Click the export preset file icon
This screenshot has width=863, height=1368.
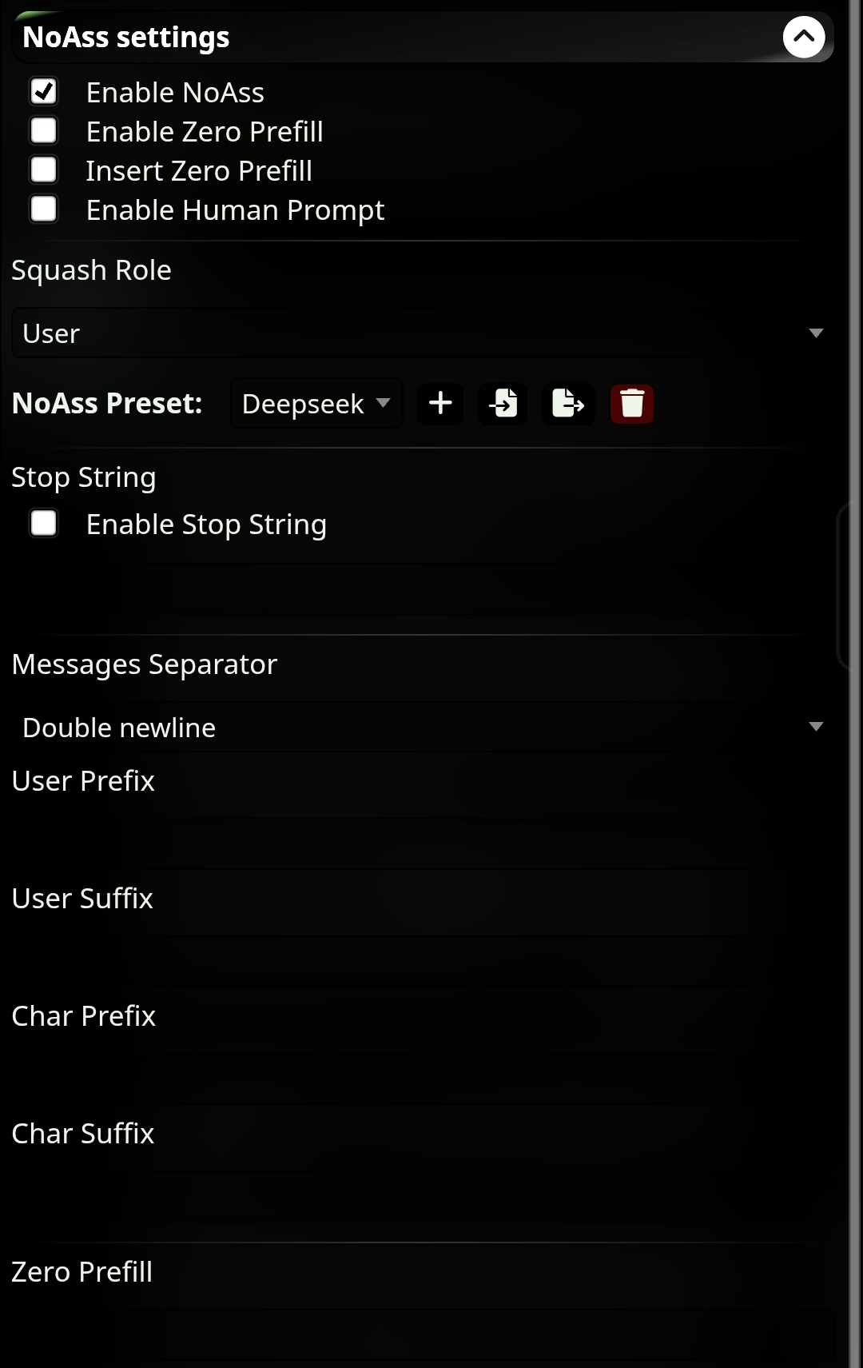(x=567, y=403)
